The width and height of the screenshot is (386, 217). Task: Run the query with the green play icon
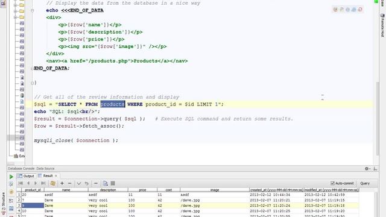(x=11, y=177)
